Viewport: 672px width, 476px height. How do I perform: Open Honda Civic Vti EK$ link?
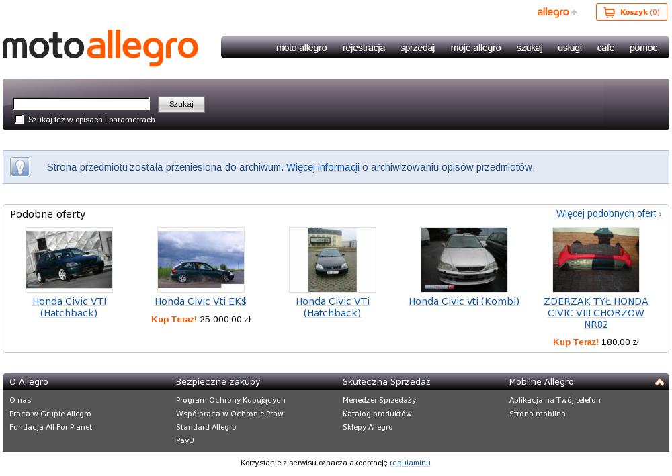200,302
